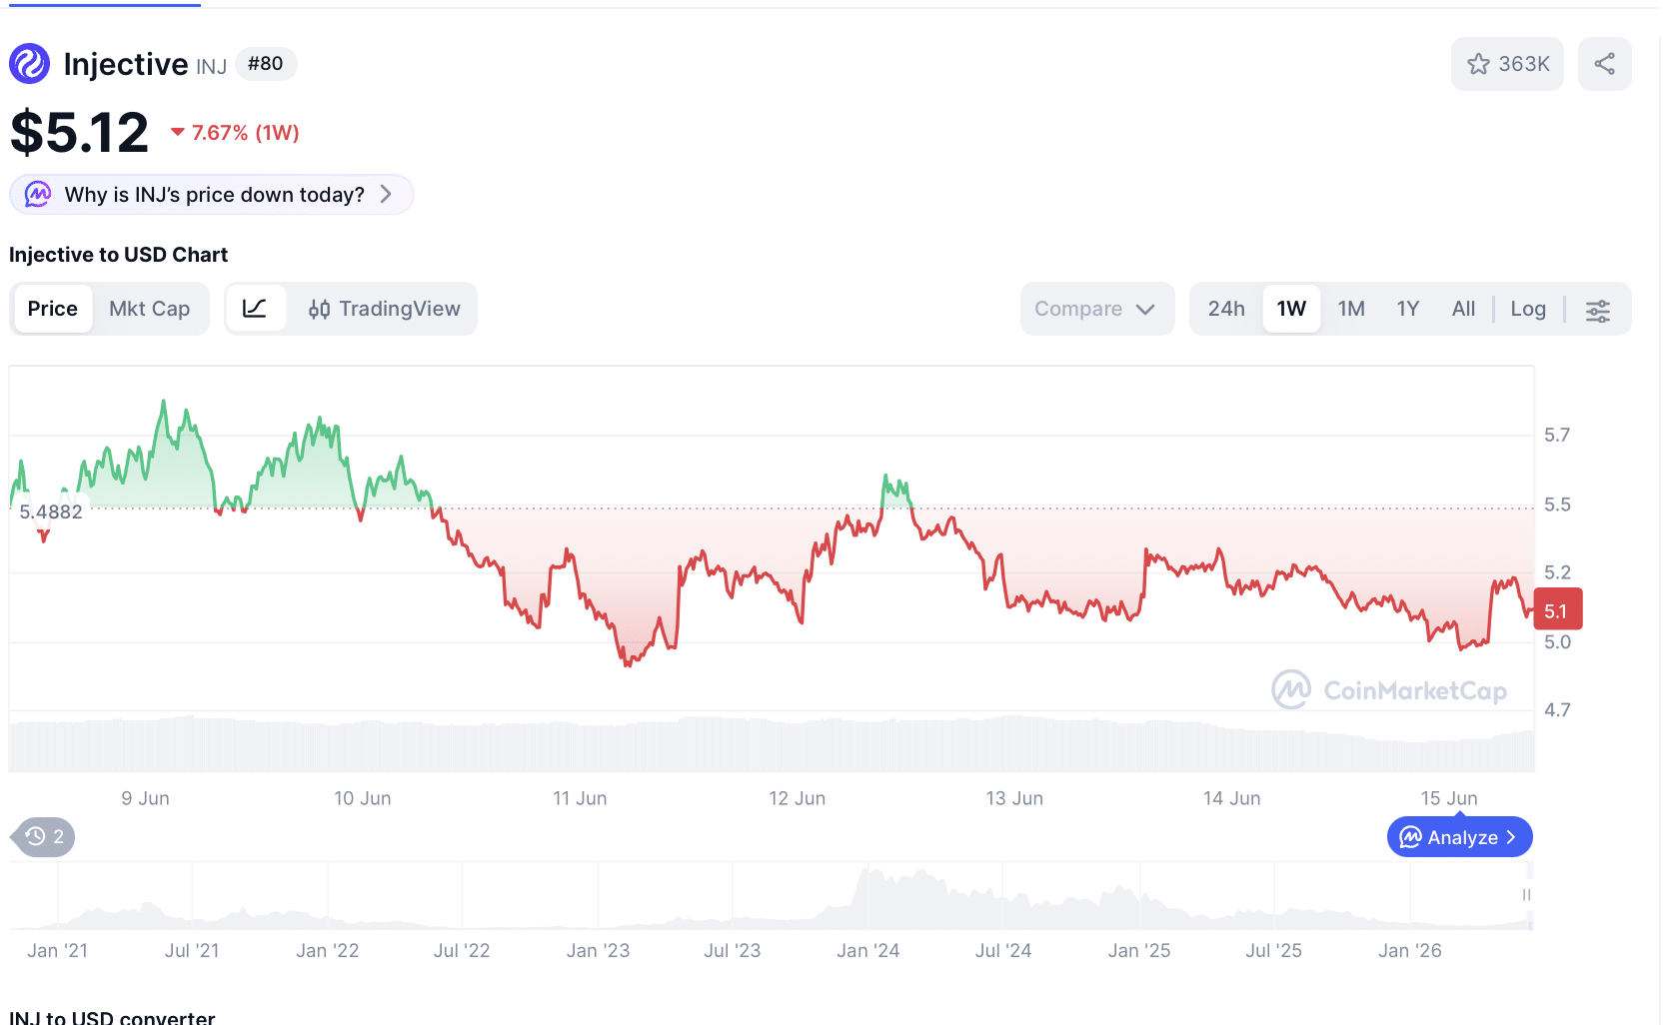1671x1025 pixels.
Task: Switch to line chart view icon
Action: point(256,309)
